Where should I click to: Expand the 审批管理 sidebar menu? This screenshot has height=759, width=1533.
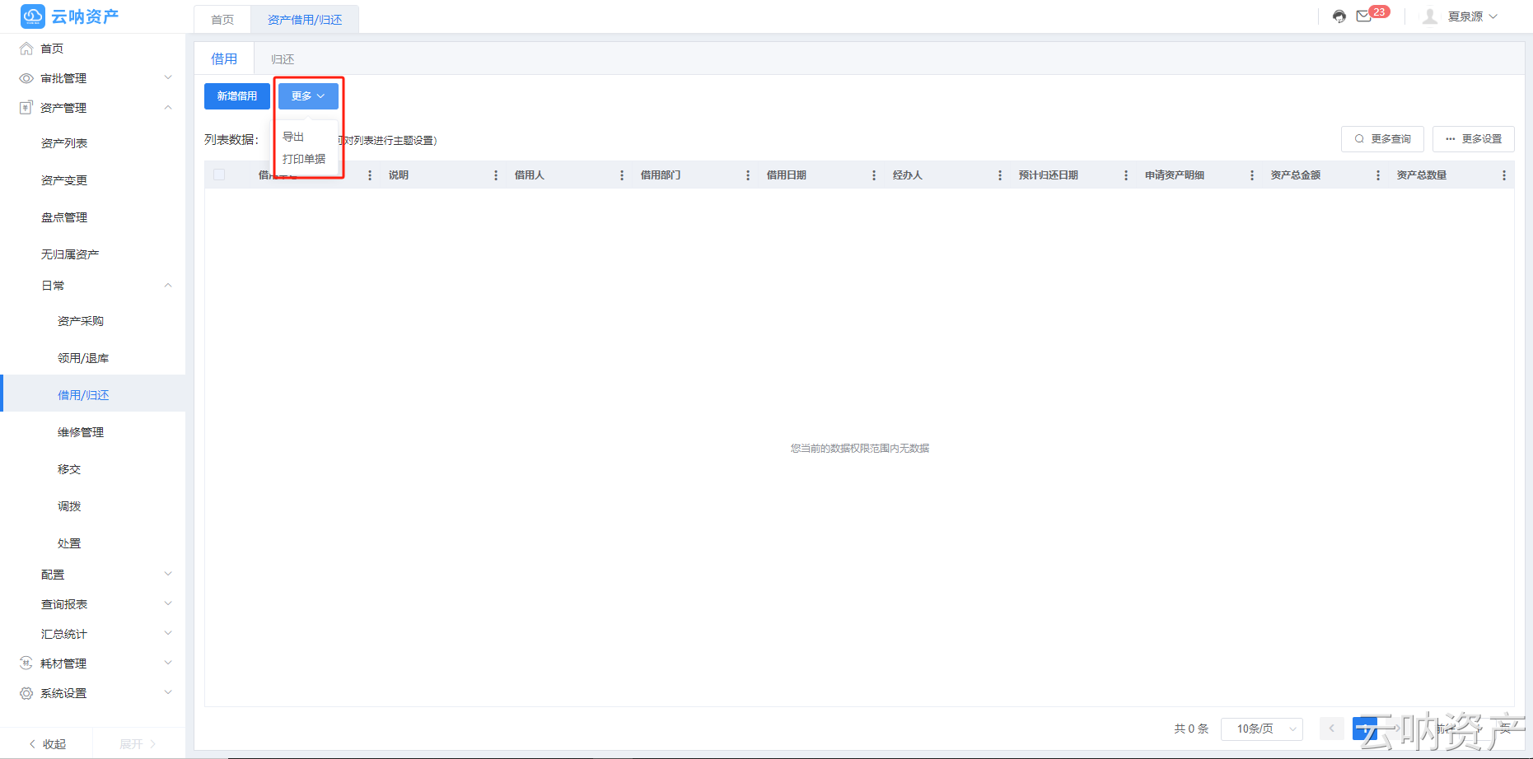click(168, 78)
